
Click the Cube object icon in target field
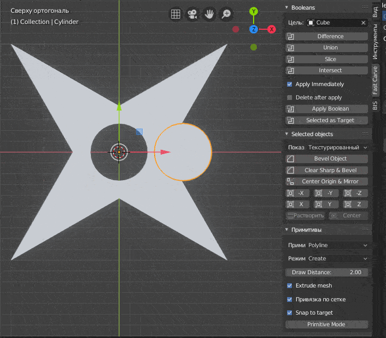[311, 23]
